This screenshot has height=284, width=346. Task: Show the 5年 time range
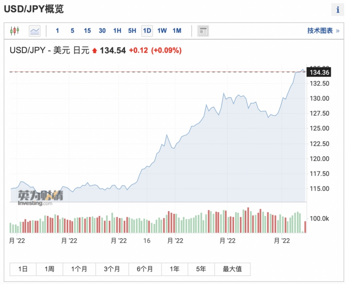pos(201,269)
